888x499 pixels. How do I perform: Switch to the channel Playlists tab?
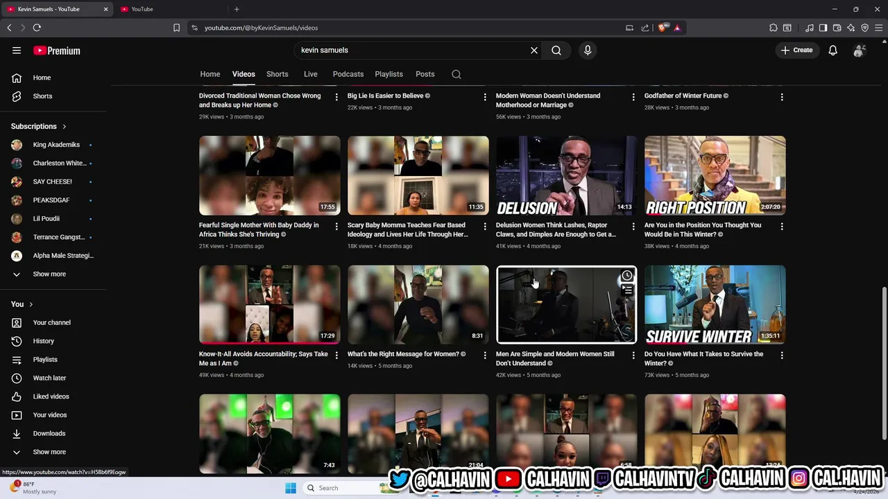388,74
